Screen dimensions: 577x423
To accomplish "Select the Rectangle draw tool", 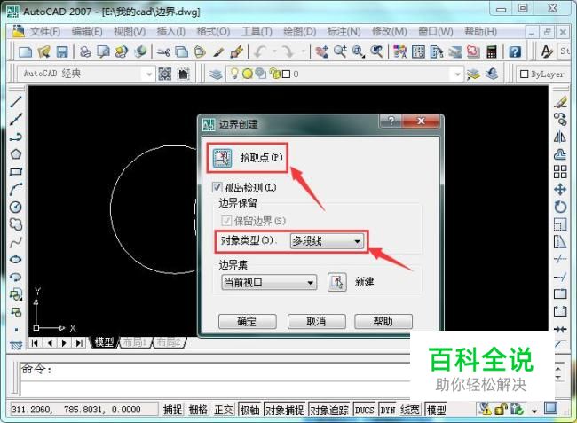I will click(x=15, y=172).
